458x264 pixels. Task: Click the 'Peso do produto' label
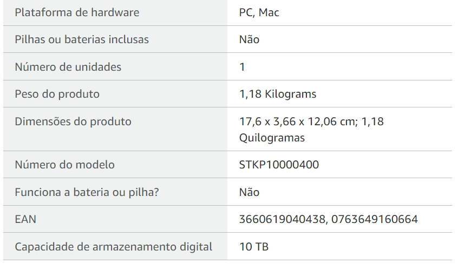pyautogui.click(x=57, y=94)
